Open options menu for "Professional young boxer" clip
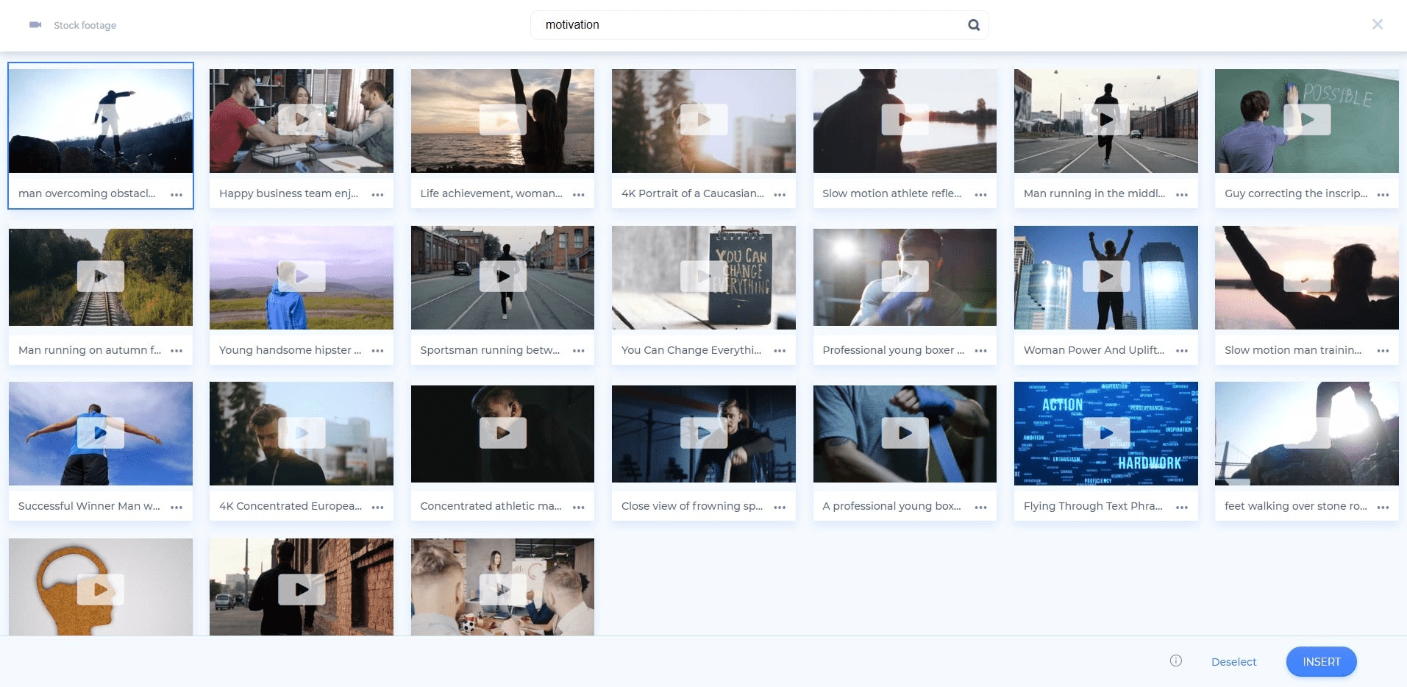Viewport: 1407px width, 687px height. [x=980, y=351]
